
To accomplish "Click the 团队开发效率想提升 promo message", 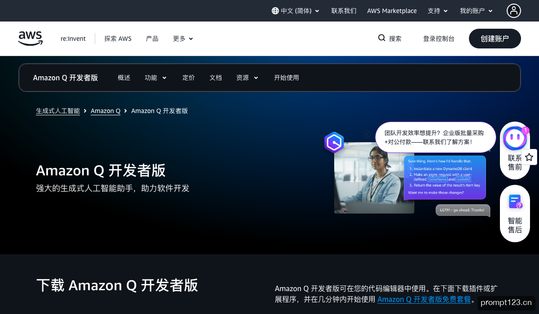I will click(435, 137).
